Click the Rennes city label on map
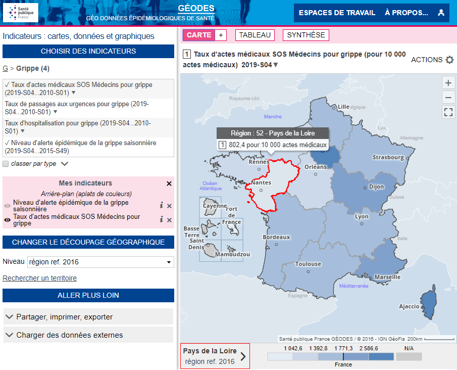 259,162
